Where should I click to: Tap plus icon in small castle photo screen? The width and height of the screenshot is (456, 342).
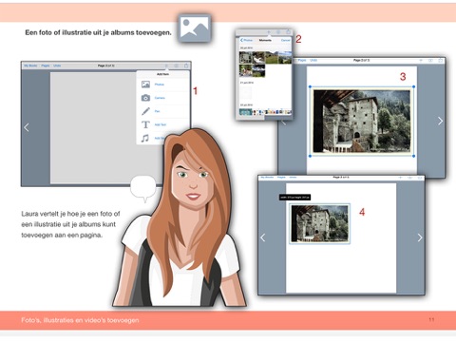click(400, 178)
